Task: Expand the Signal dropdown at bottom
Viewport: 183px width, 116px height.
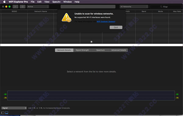Action: coord(14,108)
